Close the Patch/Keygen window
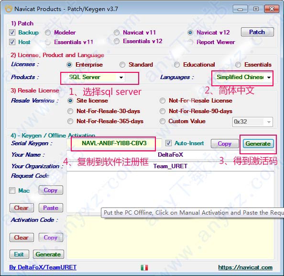Image resolution: width=284 pixels, height=276 pixels. [272, 9]
